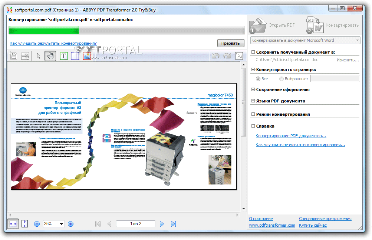
Task: Click the Сохранение оформления heading text
Action: pos(283,89)
